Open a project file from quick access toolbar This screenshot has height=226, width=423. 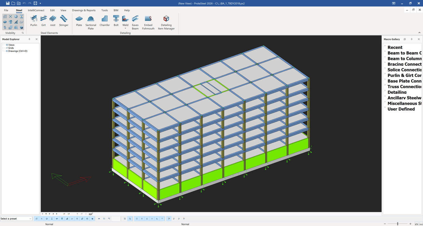click(13, 3)
